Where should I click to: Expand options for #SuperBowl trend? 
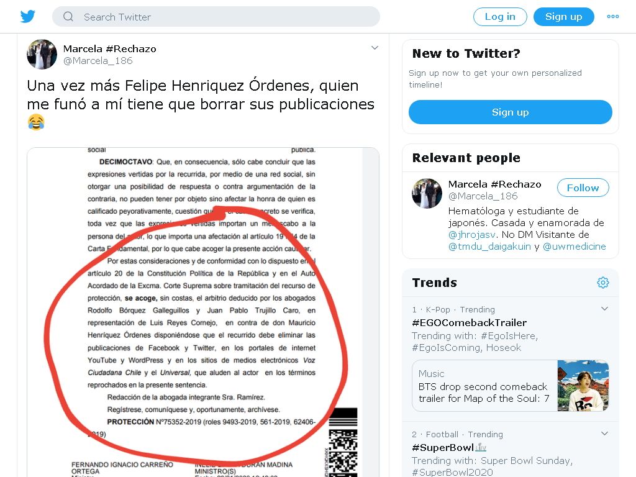click(x=604, y=434)
